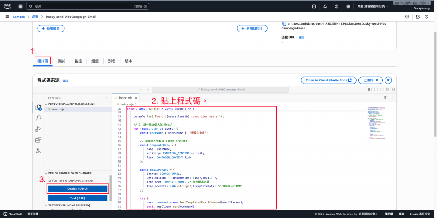Image resolution: width=437 pixels, height=218 pixels.
Task: Open the customize layout icon
Action: [x=387, y=90]
